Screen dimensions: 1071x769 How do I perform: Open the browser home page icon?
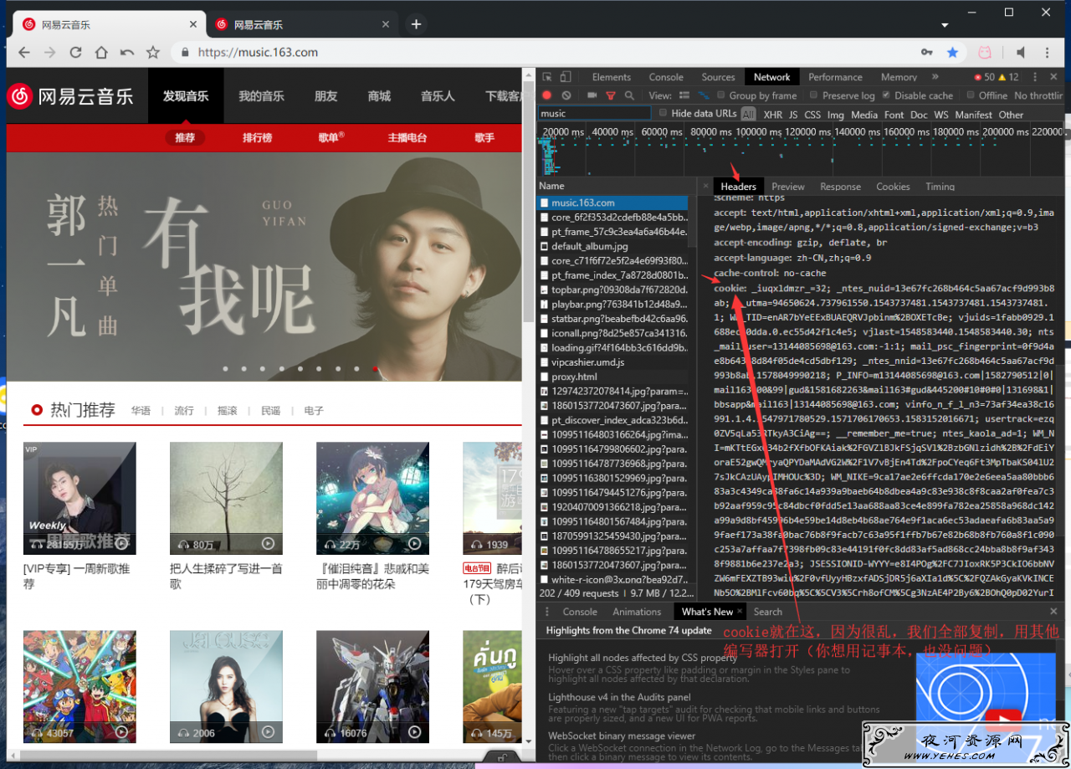pos(101,52)
